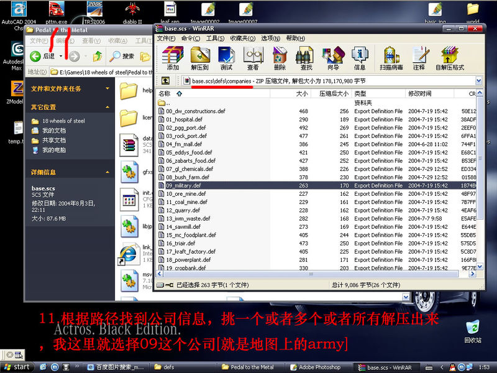
Task: Open the pttm.exe desktop icon
Action: point(57,12)
